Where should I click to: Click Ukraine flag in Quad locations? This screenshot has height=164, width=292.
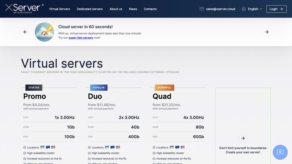[171, 147]
